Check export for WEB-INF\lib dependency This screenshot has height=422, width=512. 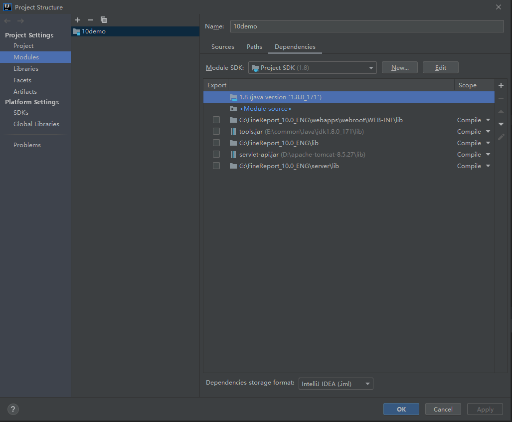coord(216,120)
